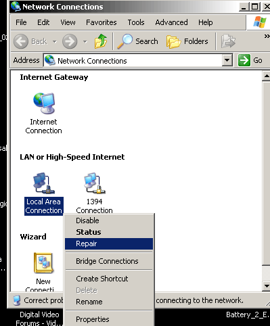Click the Windows flag logo
Viewport: 270px width, 326px height.
pos(259,22)
